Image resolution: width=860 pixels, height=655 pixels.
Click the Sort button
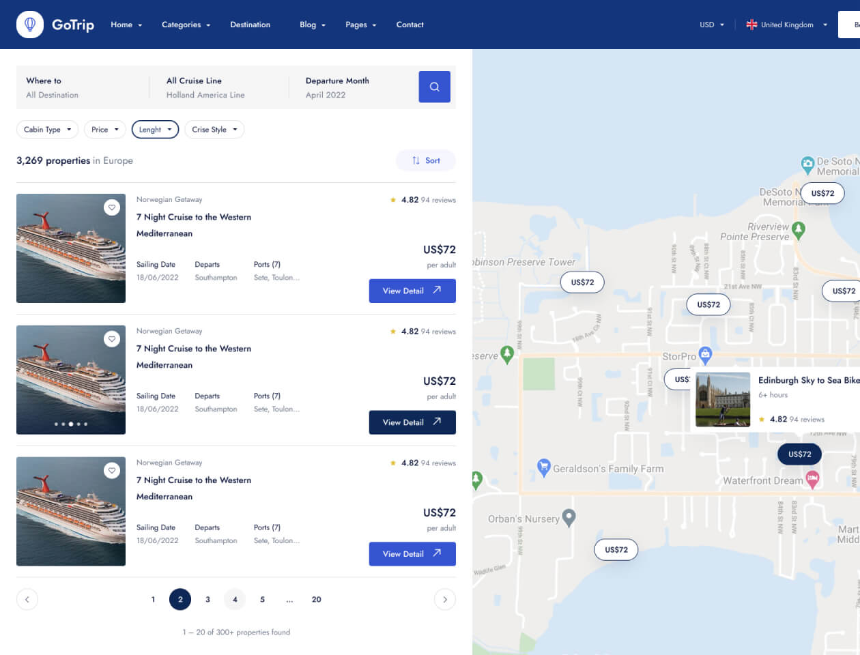click(426, 160)
